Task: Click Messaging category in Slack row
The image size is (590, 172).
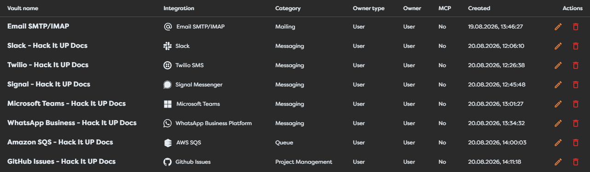Action: point(289,46)
